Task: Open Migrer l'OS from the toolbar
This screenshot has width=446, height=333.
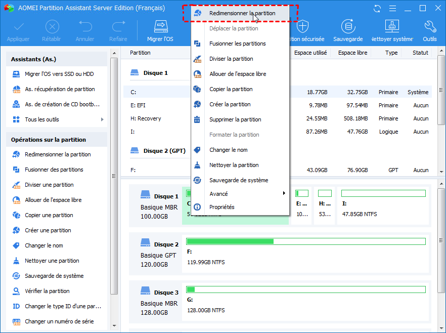Action: [160, 31]
